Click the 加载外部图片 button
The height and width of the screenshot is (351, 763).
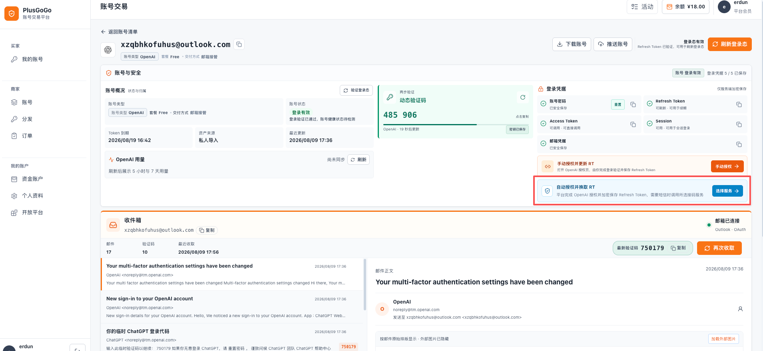coord(723,339)
